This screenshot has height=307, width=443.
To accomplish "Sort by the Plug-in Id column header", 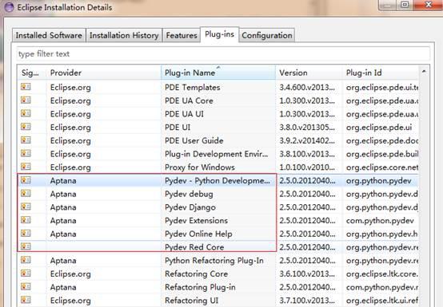I will [x=381, y=73].
